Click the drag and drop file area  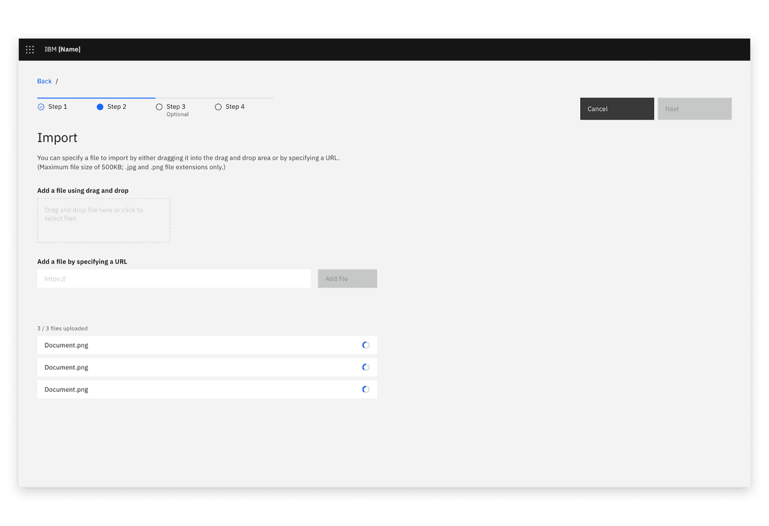[103, 220]
